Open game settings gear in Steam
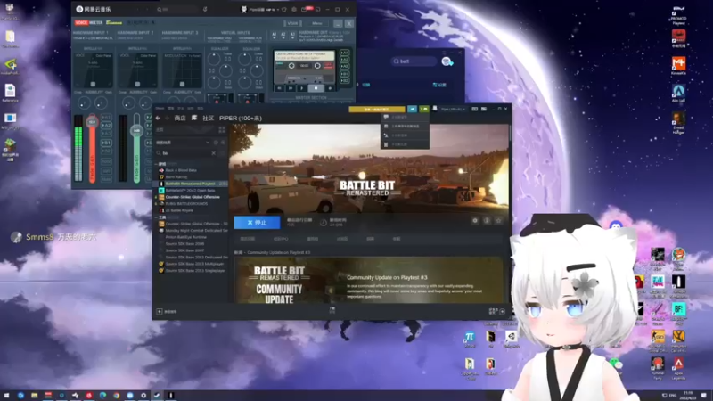 pos(475,220)
